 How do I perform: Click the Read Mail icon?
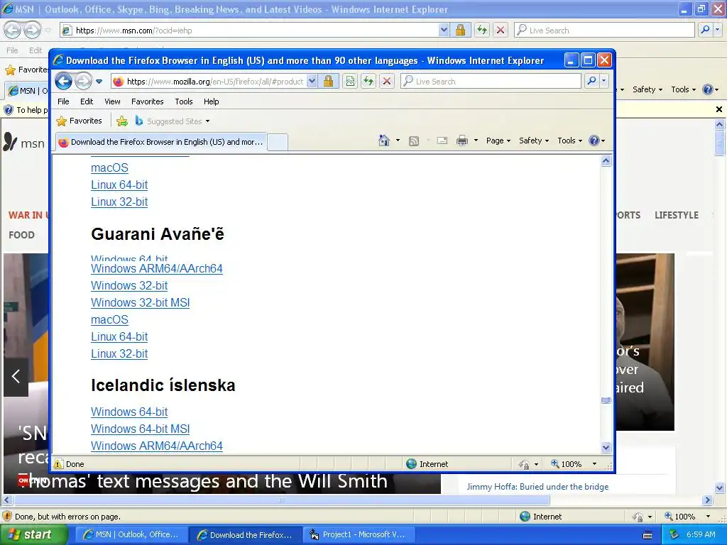point(442,141)
